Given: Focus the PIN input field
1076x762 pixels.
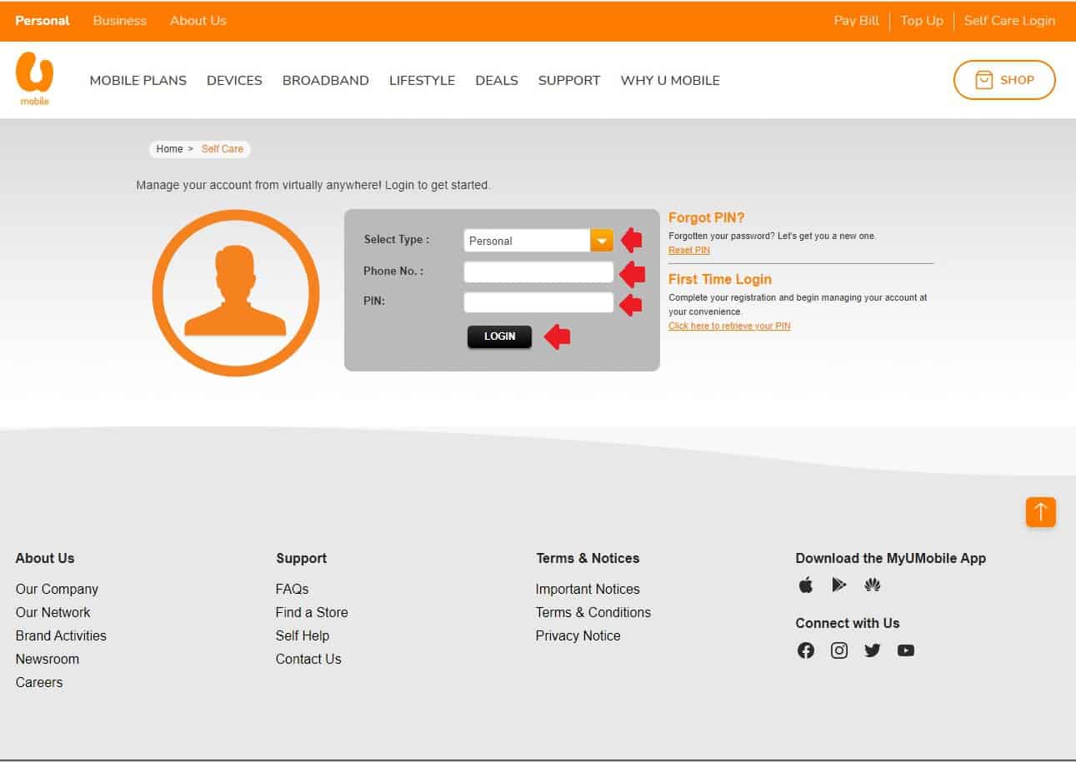Looking at the screenshot, I should click(538, 302).
